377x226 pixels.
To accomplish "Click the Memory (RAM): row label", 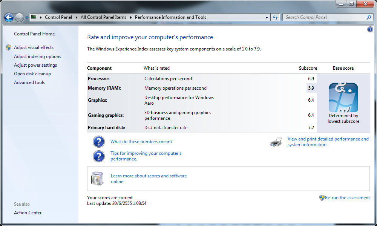I will pos(104,88).
